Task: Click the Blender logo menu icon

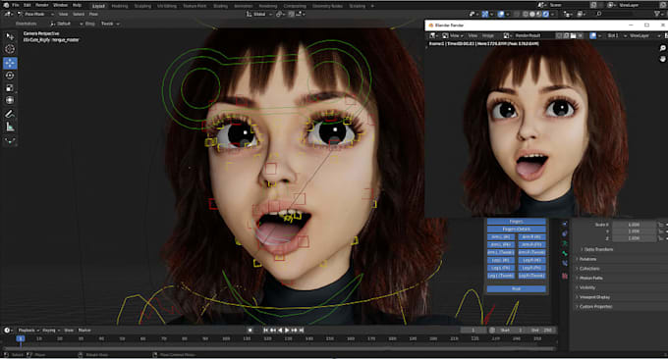Action: (6, 5)
